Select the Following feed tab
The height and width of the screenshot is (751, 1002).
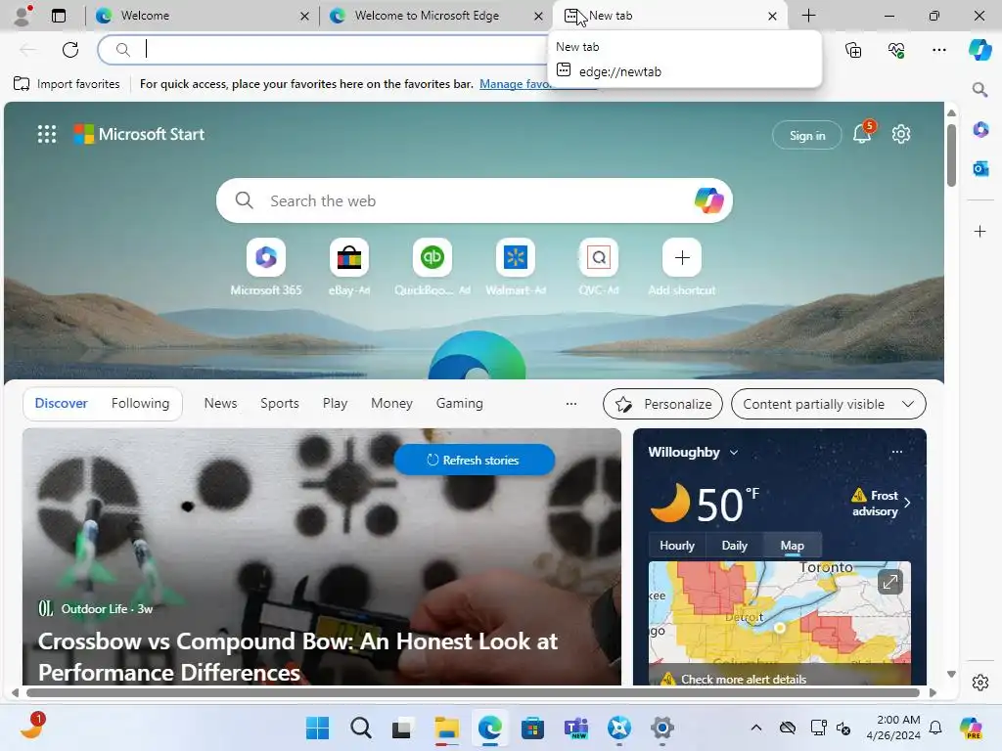tap(140, 404)
